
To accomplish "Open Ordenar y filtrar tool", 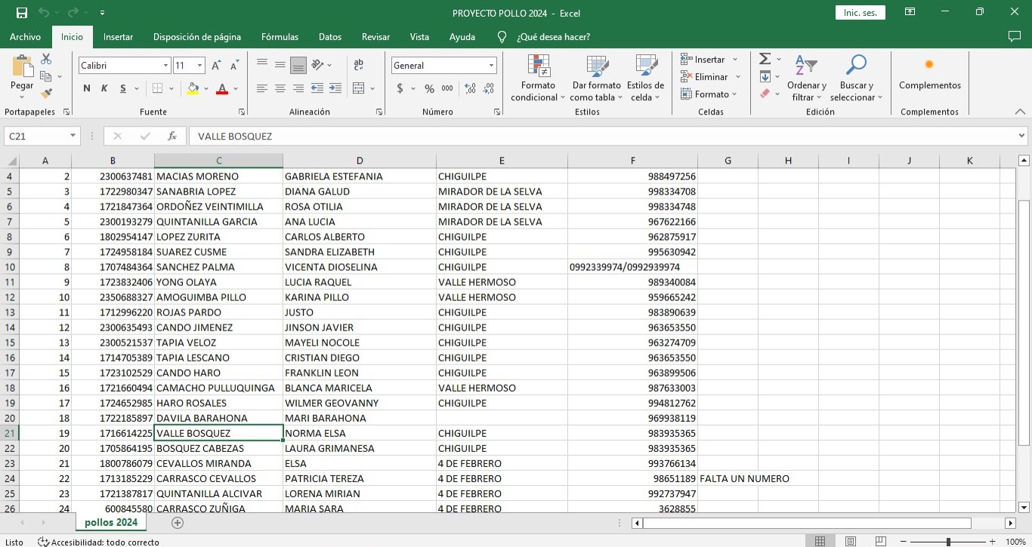I will click(x=806, y=79).
